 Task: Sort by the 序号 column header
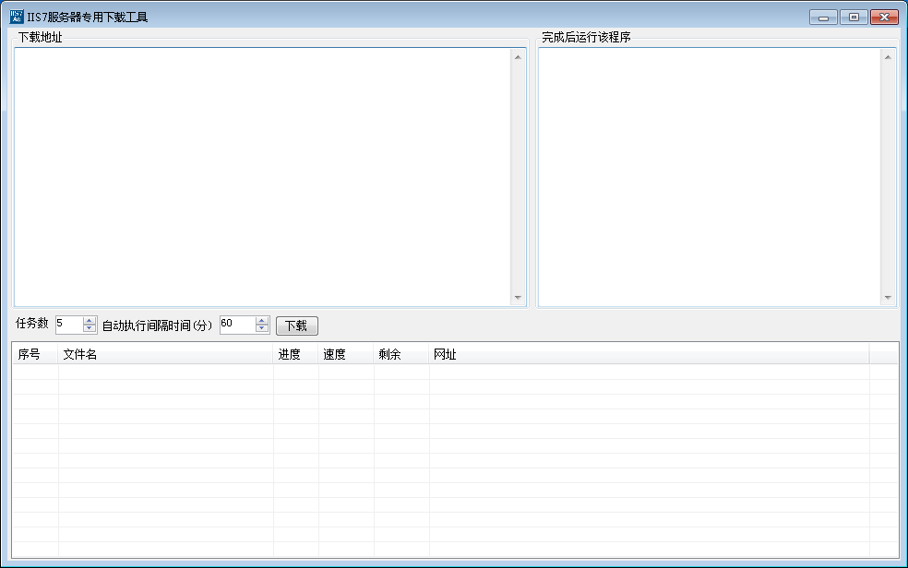pyautogui.click(x=35, y=354)
